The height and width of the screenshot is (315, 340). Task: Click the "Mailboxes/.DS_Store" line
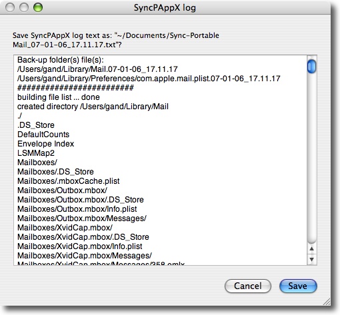55,172
